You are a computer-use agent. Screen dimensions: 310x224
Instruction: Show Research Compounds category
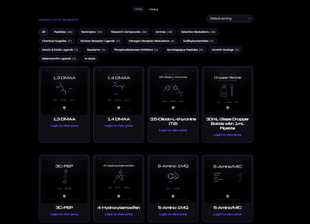click(x=129, y=32)
